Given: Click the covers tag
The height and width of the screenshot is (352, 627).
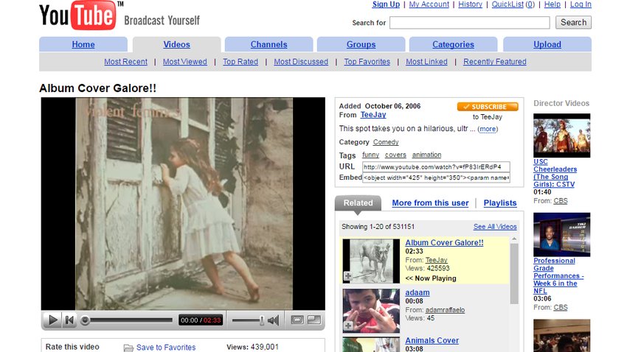Looking at the screenshot, I should tap(395, 155).
